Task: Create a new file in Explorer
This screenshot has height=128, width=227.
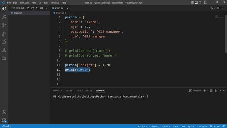Action: coord(28,8)
